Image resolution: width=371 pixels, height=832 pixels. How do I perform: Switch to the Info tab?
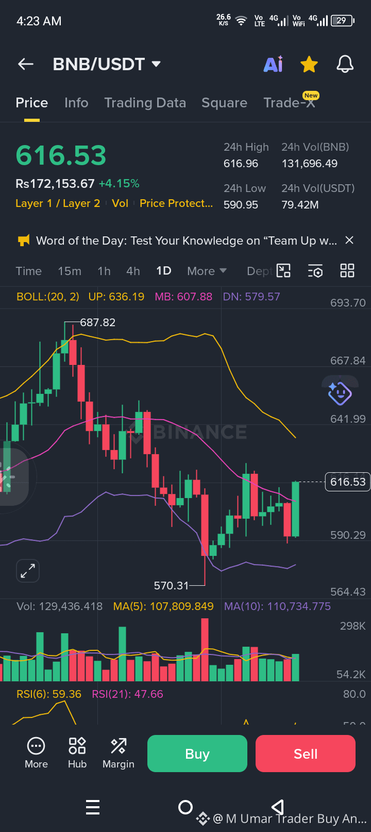(76, 103)
